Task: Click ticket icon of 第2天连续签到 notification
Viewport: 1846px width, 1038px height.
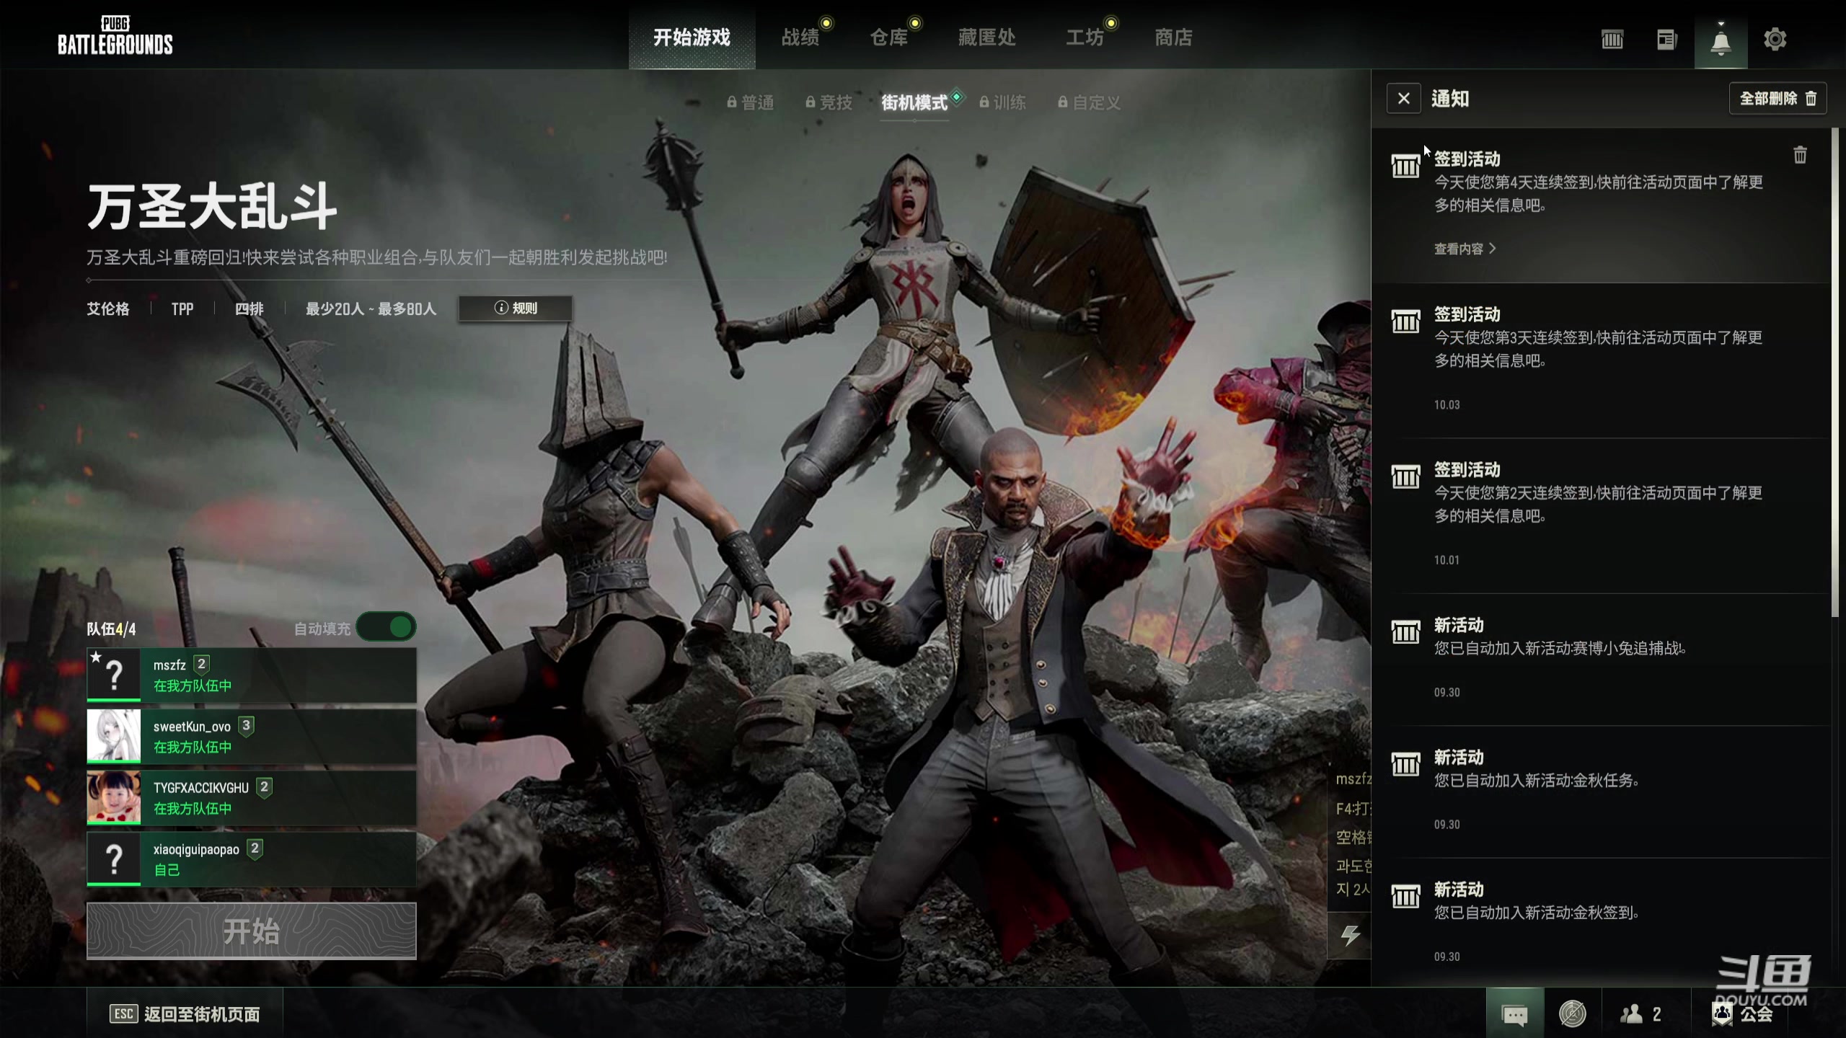Action: coord(1405,476)
